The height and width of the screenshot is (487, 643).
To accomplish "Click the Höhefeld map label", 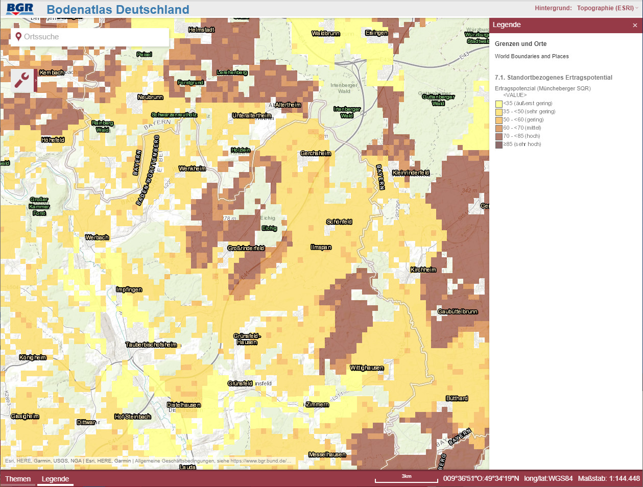I will (x=53, y=140).
